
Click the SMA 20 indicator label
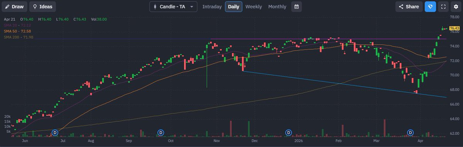tap(17, 25)
